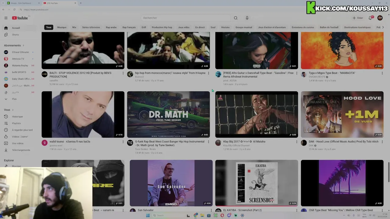Expand the Abonnements section
Image resolution: width=390 pixels, height=219 pixels.
(14, 45)
